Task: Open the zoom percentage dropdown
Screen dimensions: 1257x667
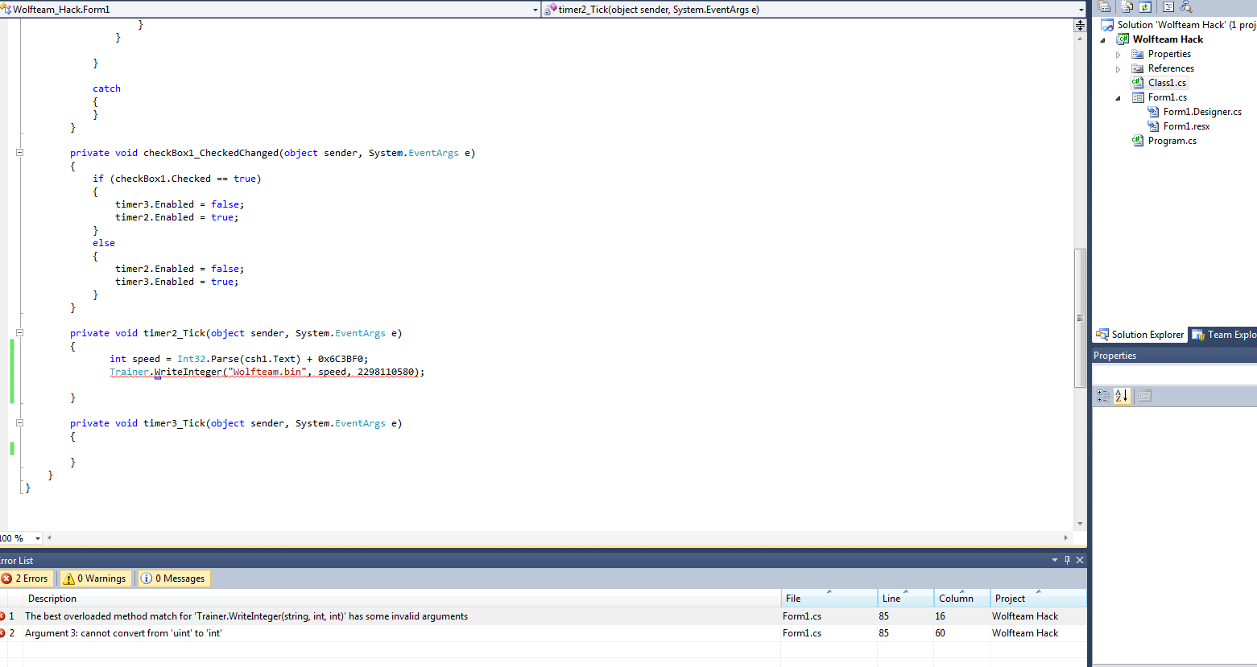Action: click(38, 538)
